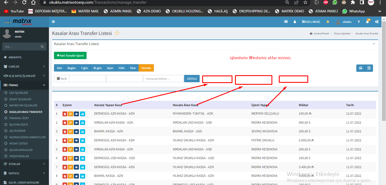Click the page vertical scrollbar
386x185 pixels.
(384, 70)
